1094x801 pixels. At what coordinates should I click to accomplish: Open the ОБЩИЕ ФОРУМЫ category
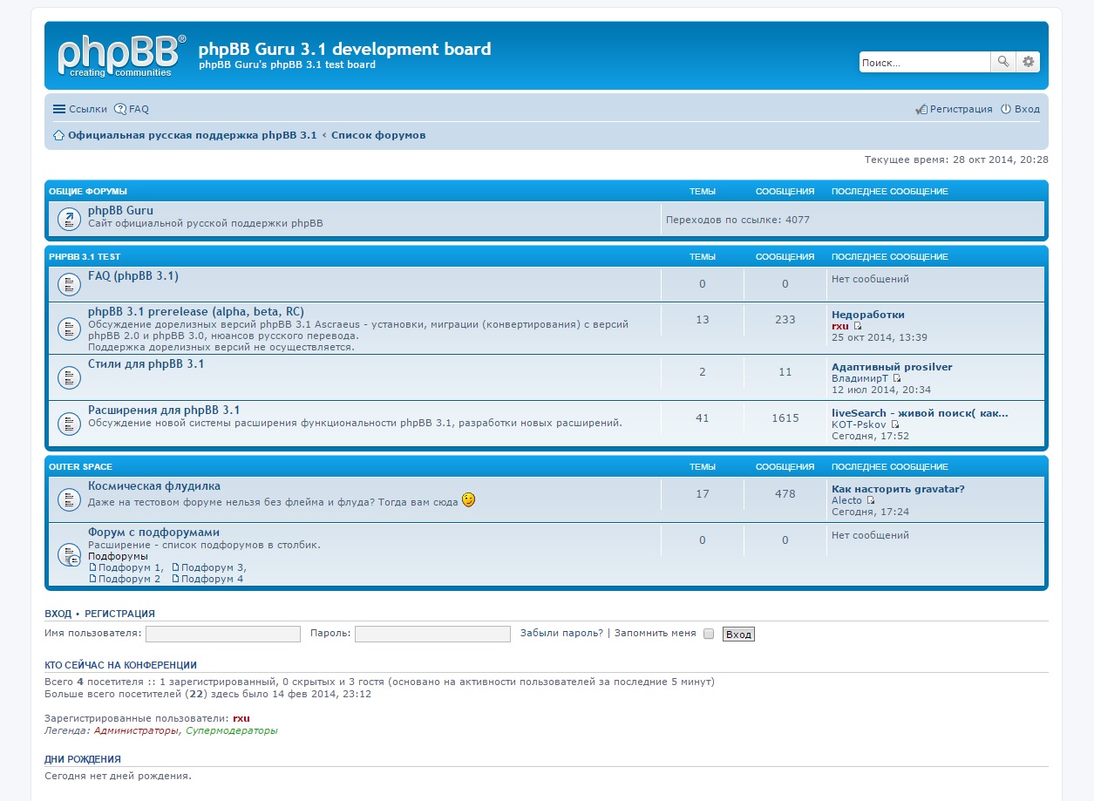tap(88, 191)
